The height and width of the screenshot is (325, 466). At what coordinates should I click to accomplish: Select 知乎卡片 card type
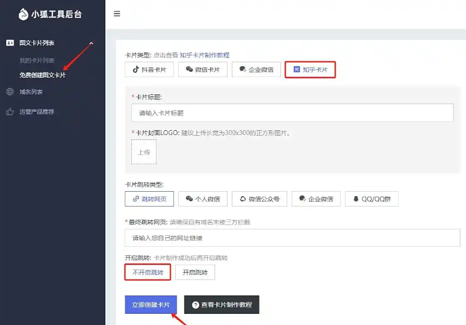(310, 70)
